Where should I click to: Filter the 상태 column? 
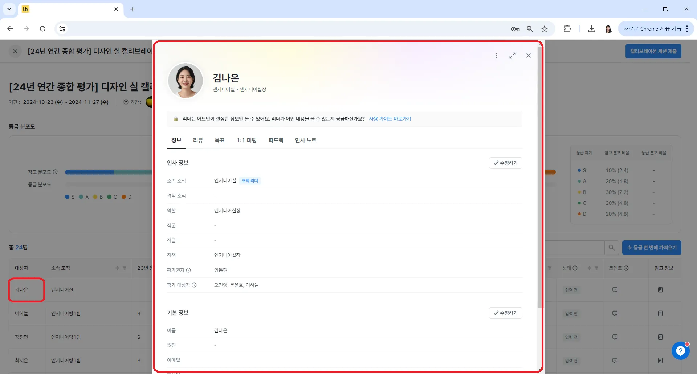(x=596, y=268)
